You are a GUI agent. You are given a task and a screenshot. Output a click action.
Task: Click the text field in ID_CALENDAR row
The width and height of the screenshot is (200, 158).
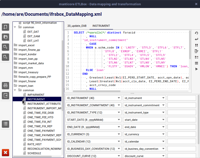click(x=182, y=141)
